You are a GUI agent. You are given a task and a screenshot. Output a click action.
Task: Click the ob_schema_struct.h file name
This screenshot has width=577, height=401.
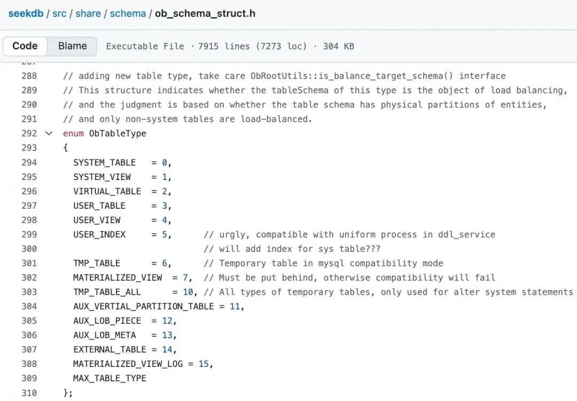[205, 13]
